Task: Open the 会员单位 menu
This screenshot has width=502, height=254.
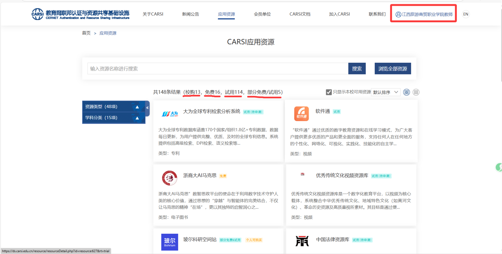Action: 262,14
